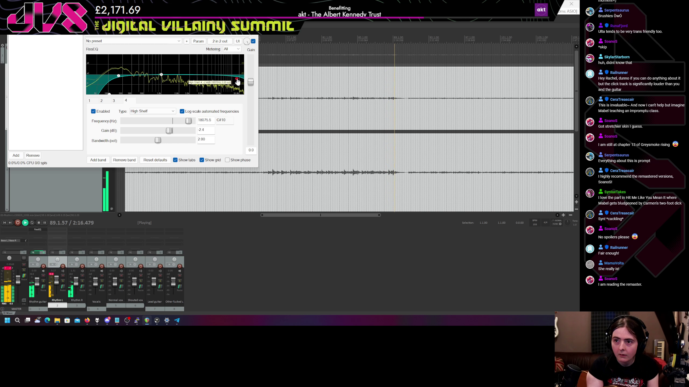Open Firefox from the Windows taskbar

[x=87, y=320]
